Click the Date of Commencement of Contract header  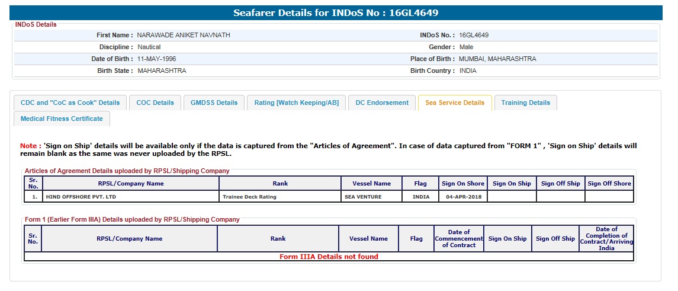point(458,238)
